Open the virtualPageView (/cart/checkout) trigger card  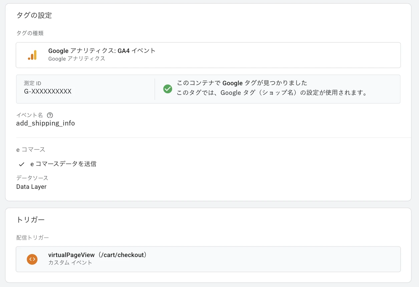tap(208, 259)
